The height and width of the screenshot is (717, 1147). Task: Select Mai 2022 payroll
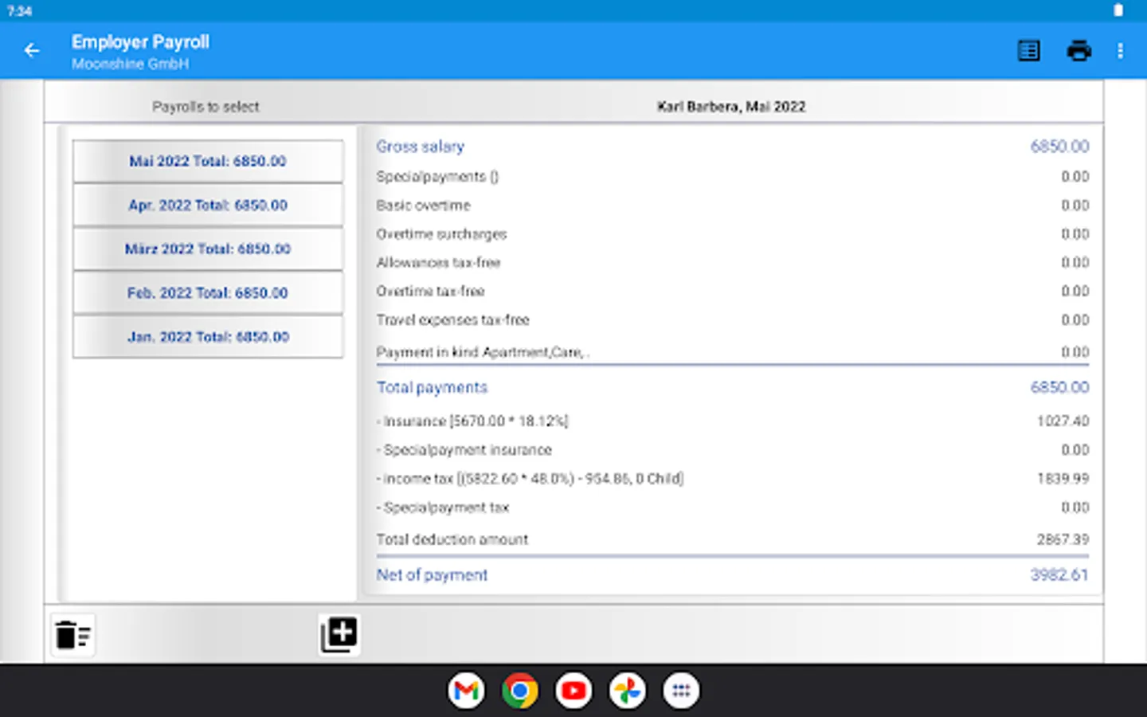(208, 162)
